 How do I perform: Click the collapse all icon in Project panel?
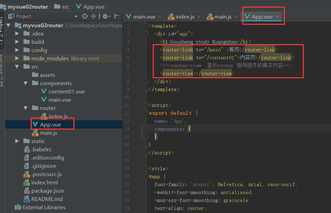pyautogui.click(x=93, y=16)
